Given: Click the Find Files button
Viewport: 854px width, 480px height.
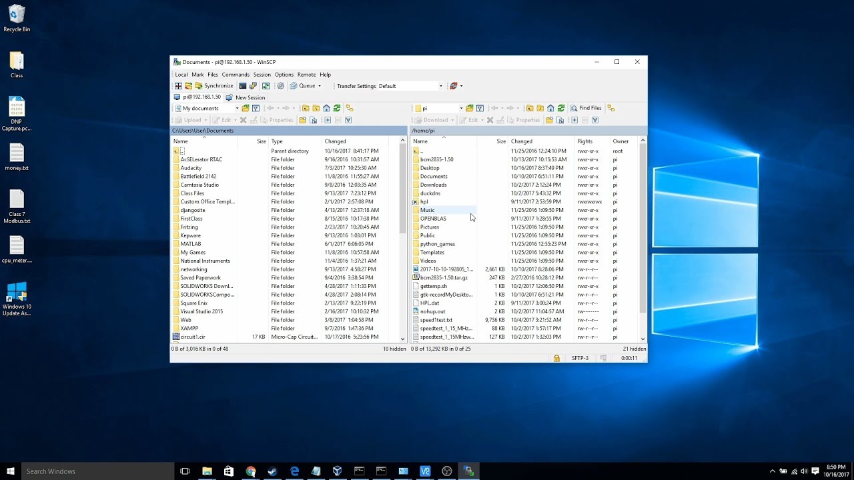Looking at the screenshot, I should pyautogui.click(x=586, y=108).
